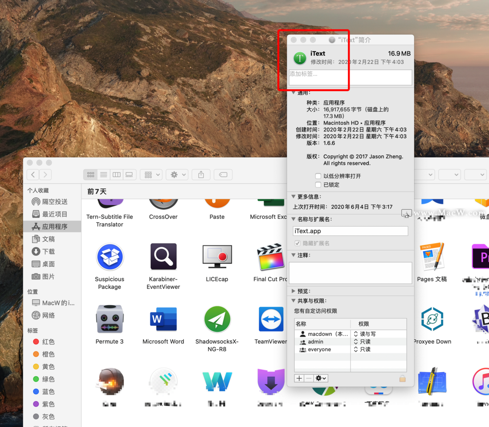
Task: Open Finder group-by dropdown
Action: coord(152,175)
